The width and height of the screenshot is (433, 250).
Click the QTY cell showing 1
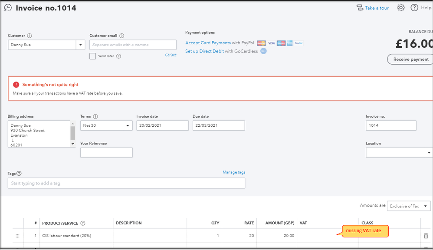click(204, 236)
